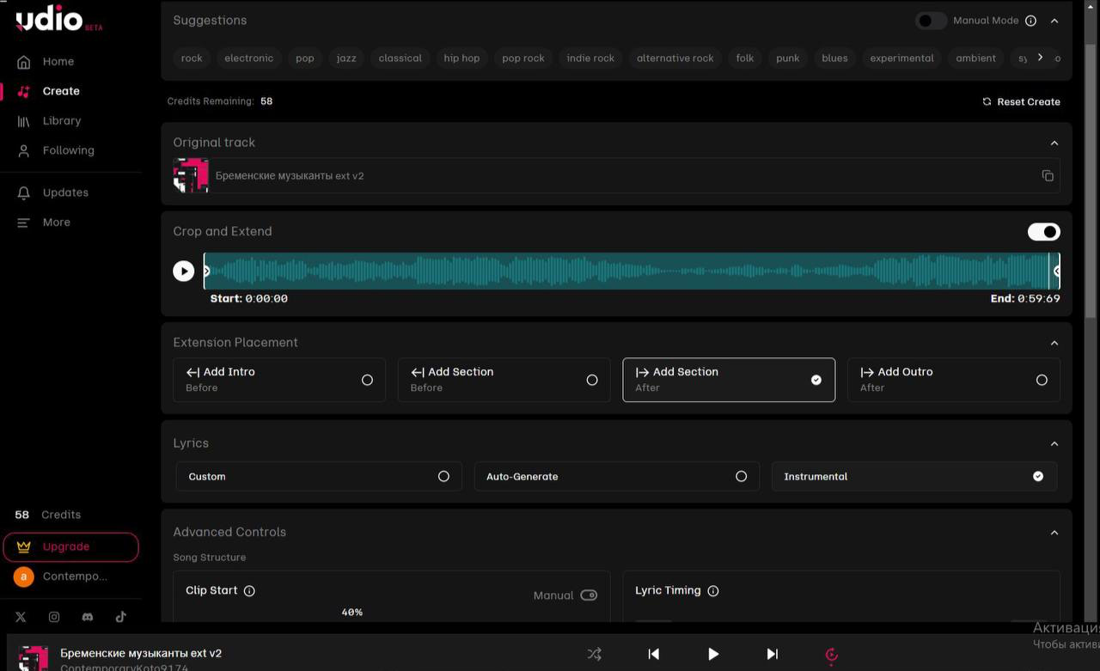Viewport: 1100px width, 671px height.
Task: Play the Crop and Extend waveform preview
Action: click(x=184, y=271)
